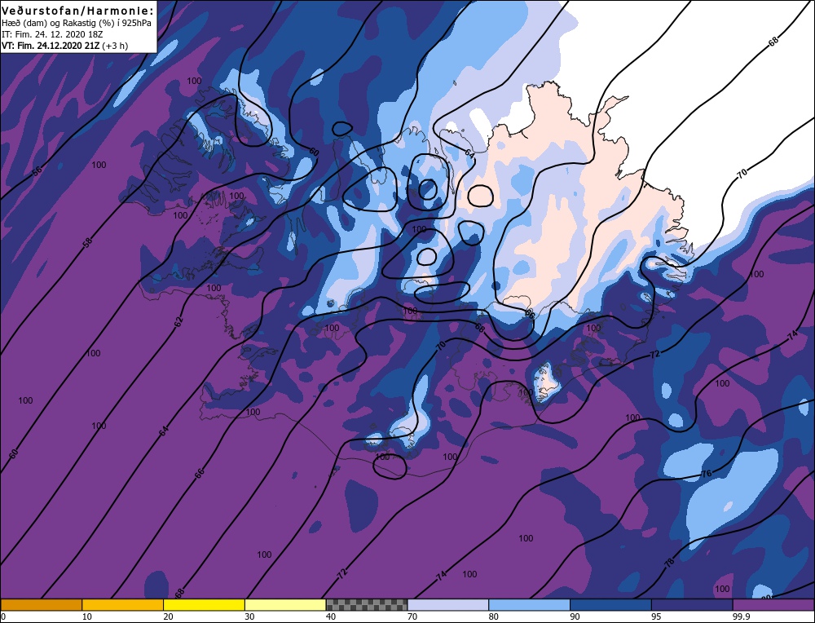The image size is (815, 623).
Task: Click the '95' legend scale value
Action: (x=656, y=616)
